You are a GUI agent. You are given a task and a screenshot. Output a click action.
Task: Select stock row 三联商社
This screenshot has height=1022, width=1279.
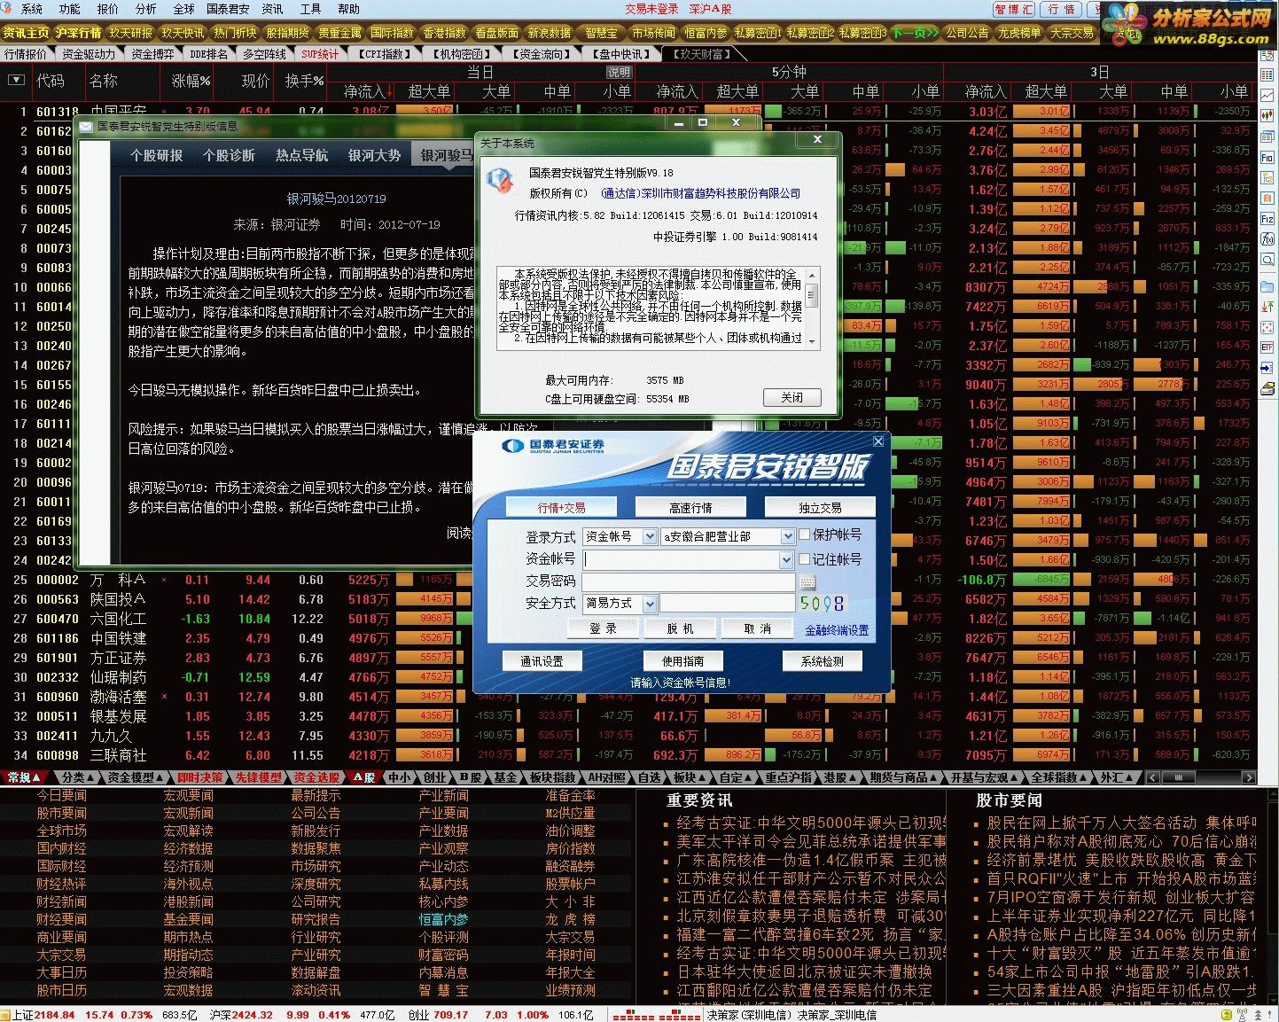628,755
